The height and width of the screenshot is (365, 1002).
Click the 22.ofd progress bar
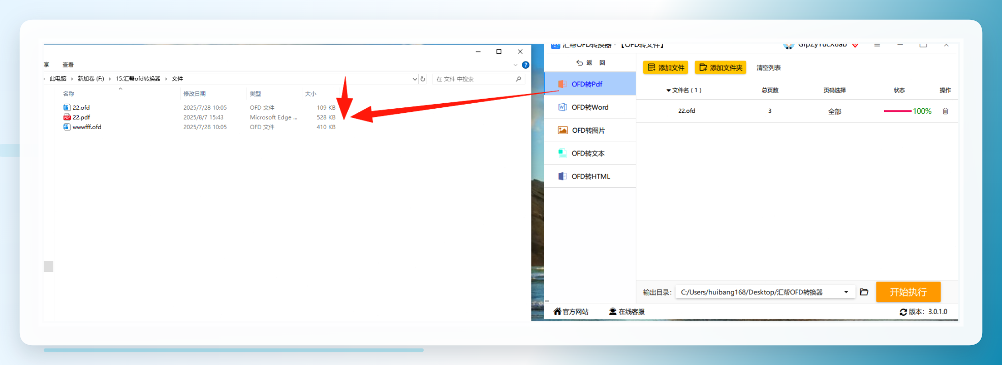click(897, 111)
